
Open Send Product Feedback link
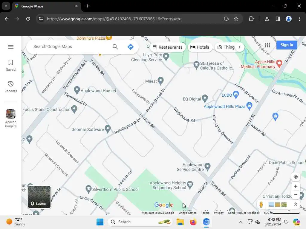click(x=244, y=213)
